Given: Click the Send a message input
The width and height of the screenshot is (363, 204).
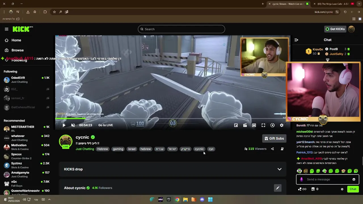Looking at the screenshot, I should tap(328, 179).
